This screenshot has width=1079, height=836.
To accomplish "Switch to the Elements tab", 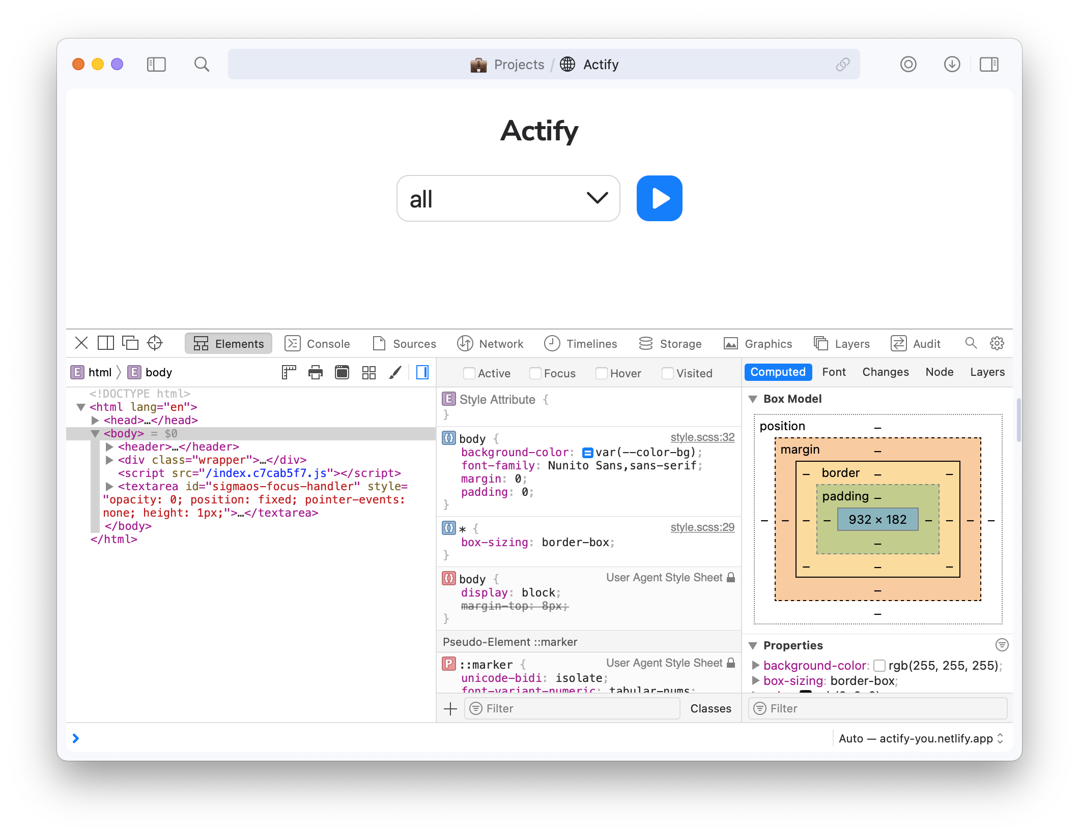I will (229, 344).
